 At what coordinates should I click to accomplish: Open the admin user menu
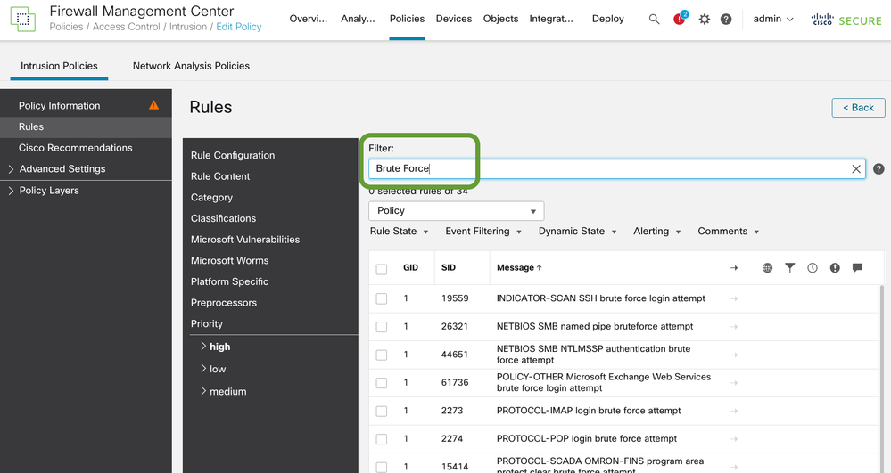(x=772, y=19)
